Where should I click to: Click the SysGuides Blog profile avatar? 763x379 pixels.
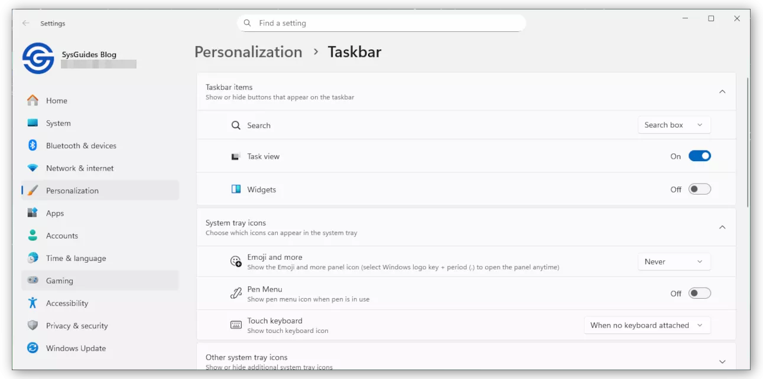(38, 58)
